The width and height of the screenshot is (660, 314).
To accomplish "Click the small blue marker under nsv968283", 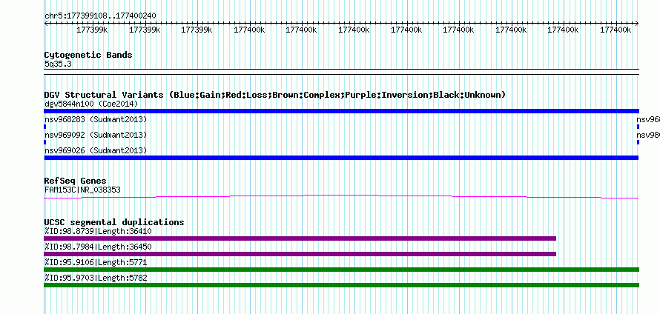I will tap(45, 127).
